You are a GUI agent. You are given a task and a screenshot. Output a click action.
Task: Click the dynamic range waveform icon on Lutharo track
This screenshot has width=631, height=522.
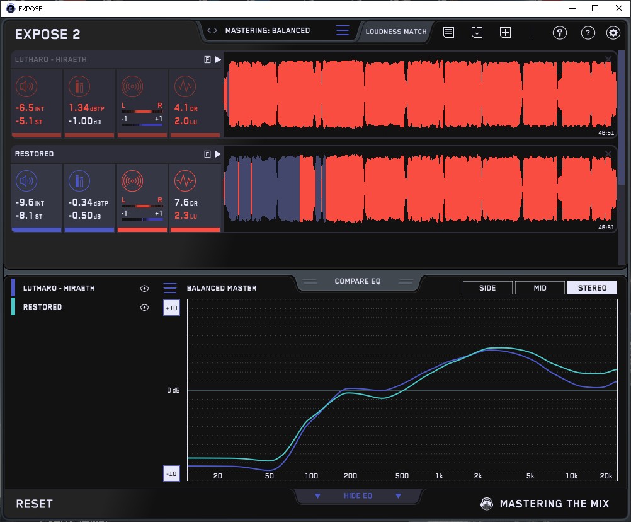(185, 86)
